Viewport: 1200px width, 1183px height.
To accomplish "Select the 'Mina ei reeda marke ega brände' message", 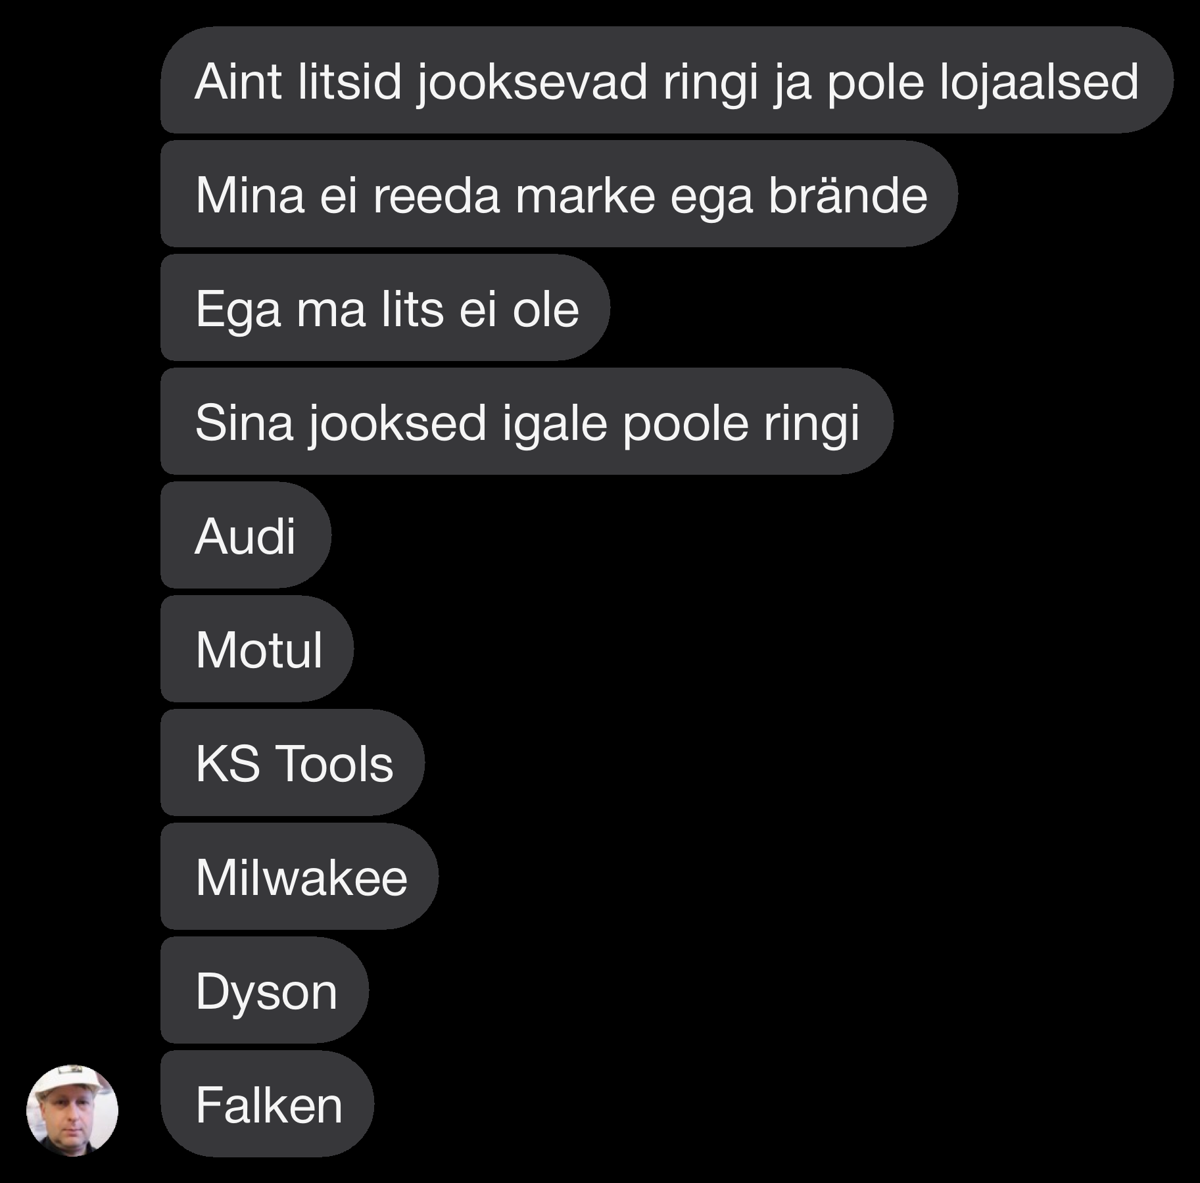I will click(559, 194).
